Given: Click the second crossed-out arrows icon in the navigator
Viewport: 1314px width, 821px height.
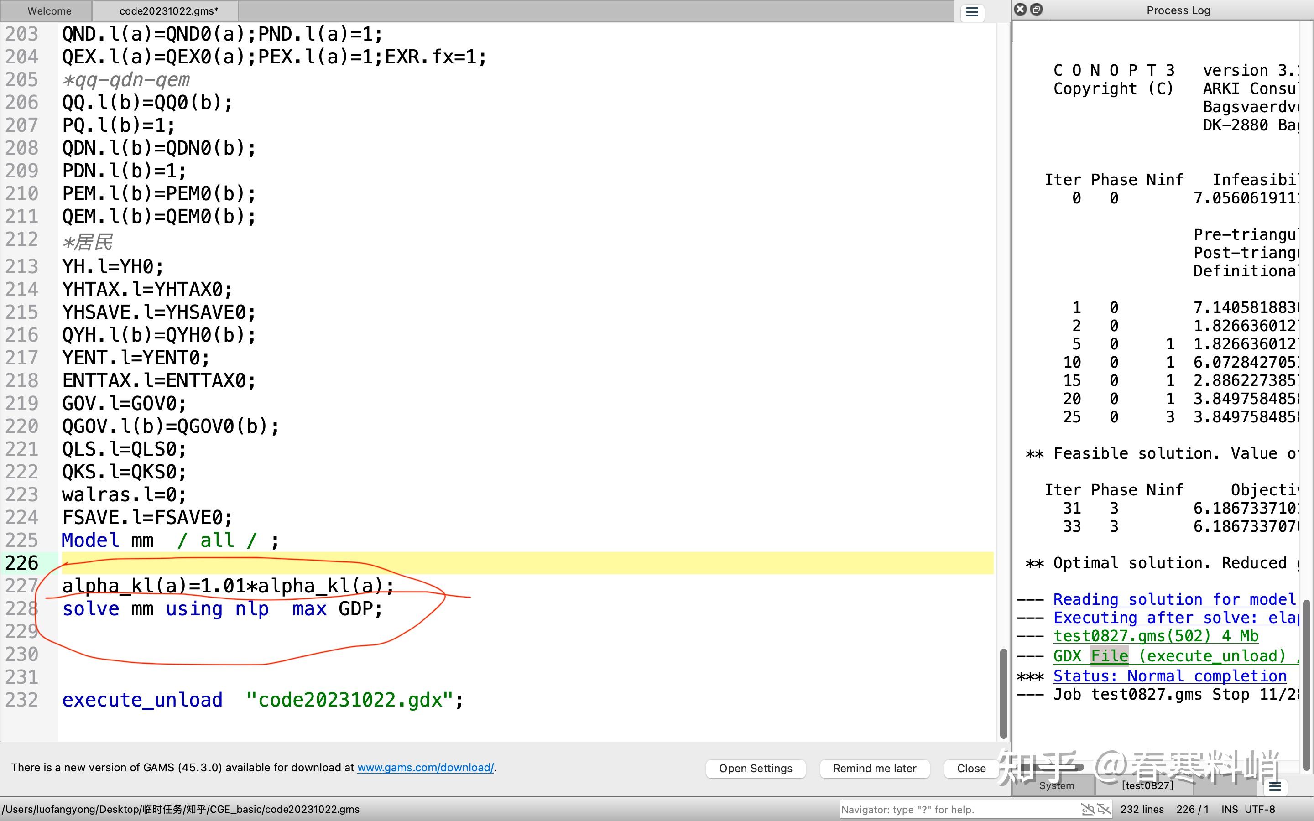Looking at the screenshot, I should tap(1103, 809).
